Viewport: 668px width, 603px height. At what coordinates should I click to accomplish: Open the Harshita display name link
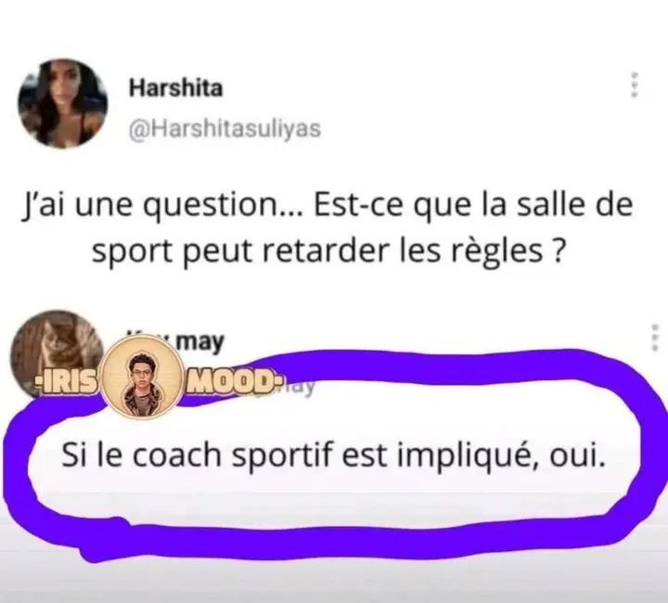(x=175, y=88)
